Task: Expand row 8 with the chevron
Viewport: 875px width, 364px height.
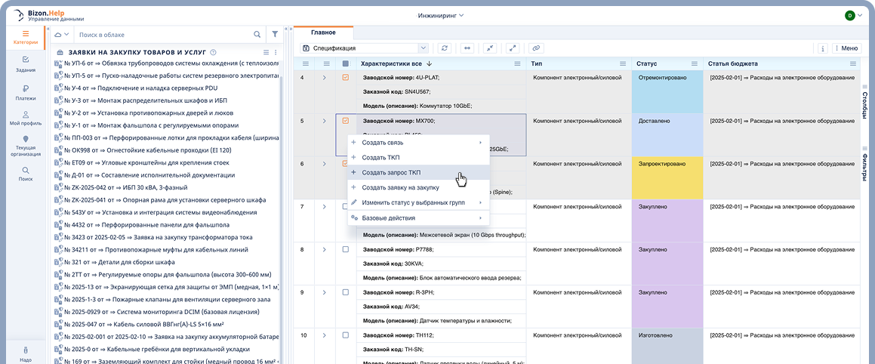Action: coord(324,249)
